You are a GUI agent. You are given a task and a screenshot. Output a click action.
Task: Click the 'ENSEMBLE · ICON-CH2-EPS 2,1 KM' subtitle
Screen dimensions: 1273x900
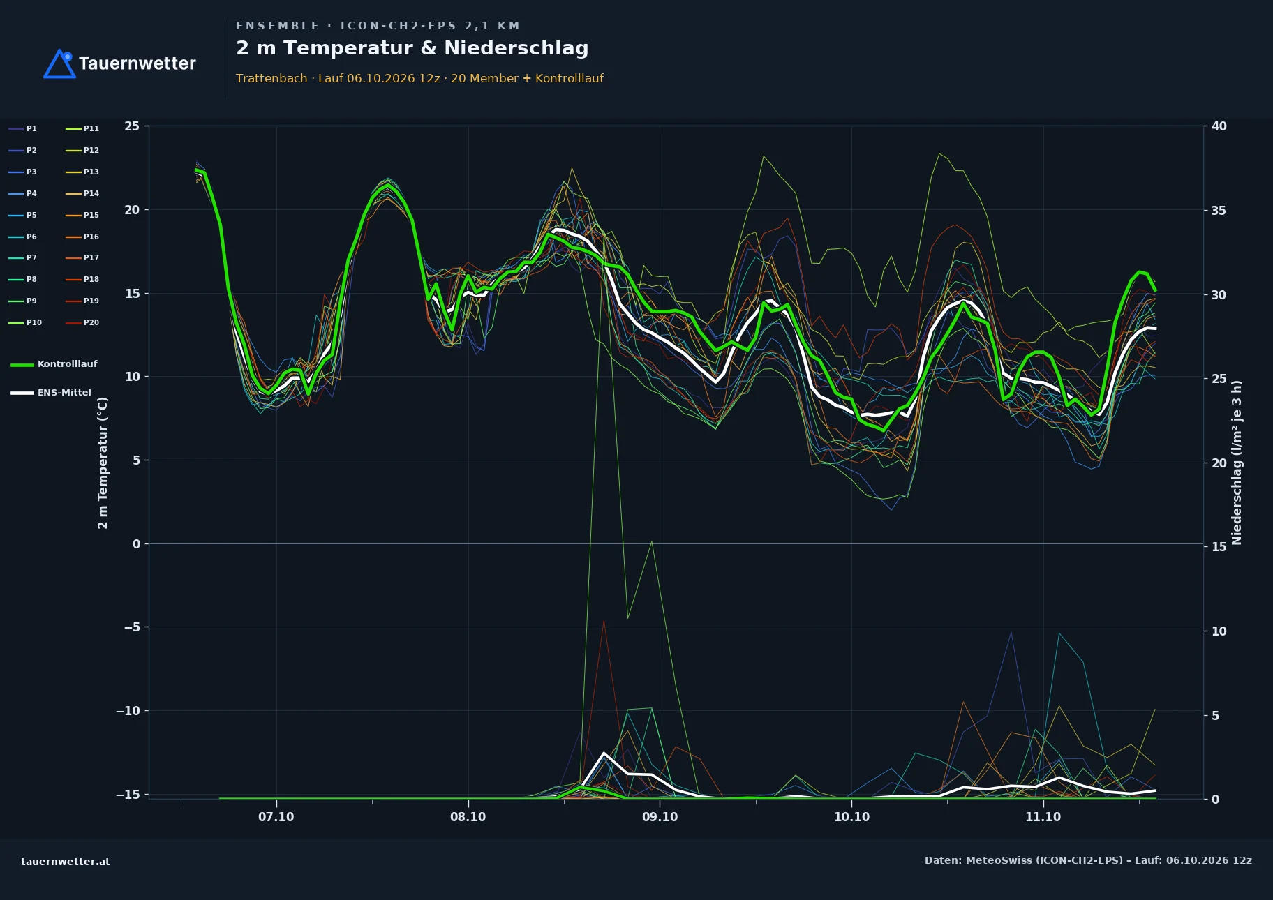point(378,26)
